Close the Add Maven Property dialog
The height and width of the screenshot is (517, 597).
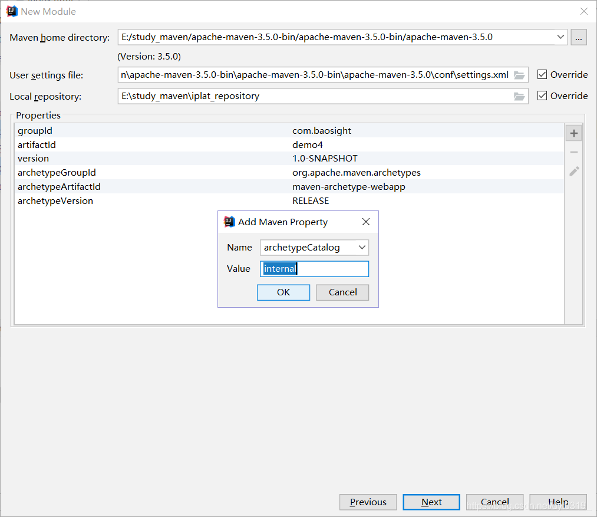coord(366,222)
